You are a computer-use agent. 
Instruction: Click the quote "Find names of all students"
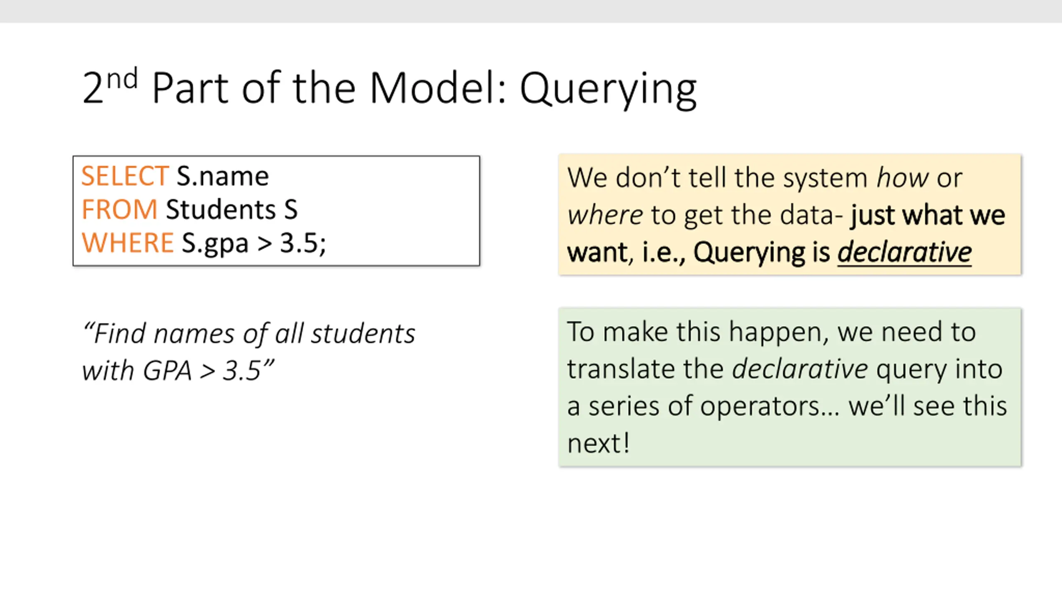tap(249, 334)
